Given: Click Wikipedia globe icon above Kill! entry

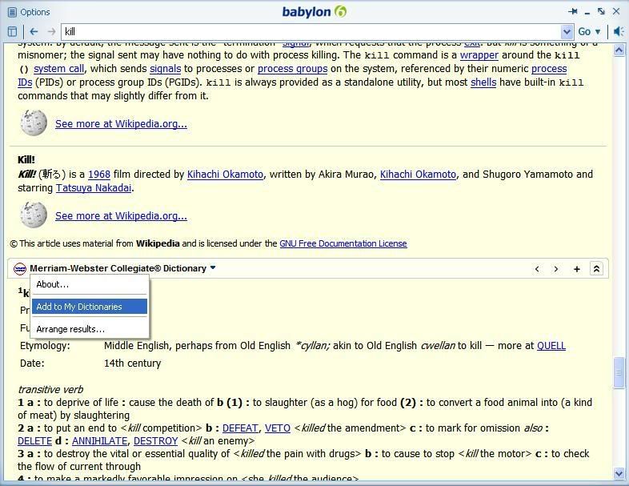Looking at the screenshot, I should coord(34,123).
